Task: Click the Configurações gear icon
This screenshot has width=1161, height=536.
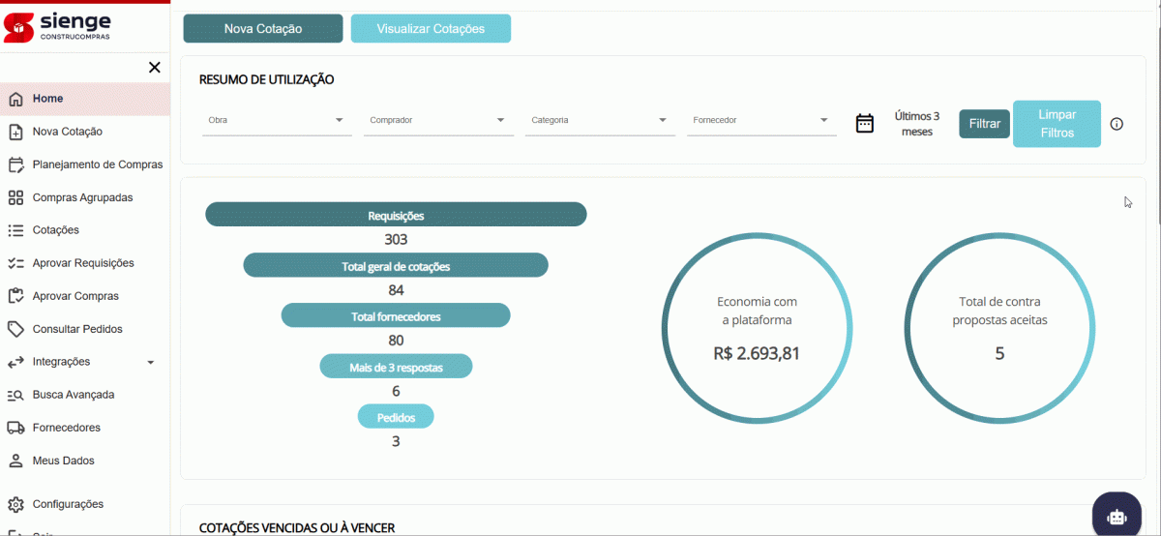Action: point(15,504)
